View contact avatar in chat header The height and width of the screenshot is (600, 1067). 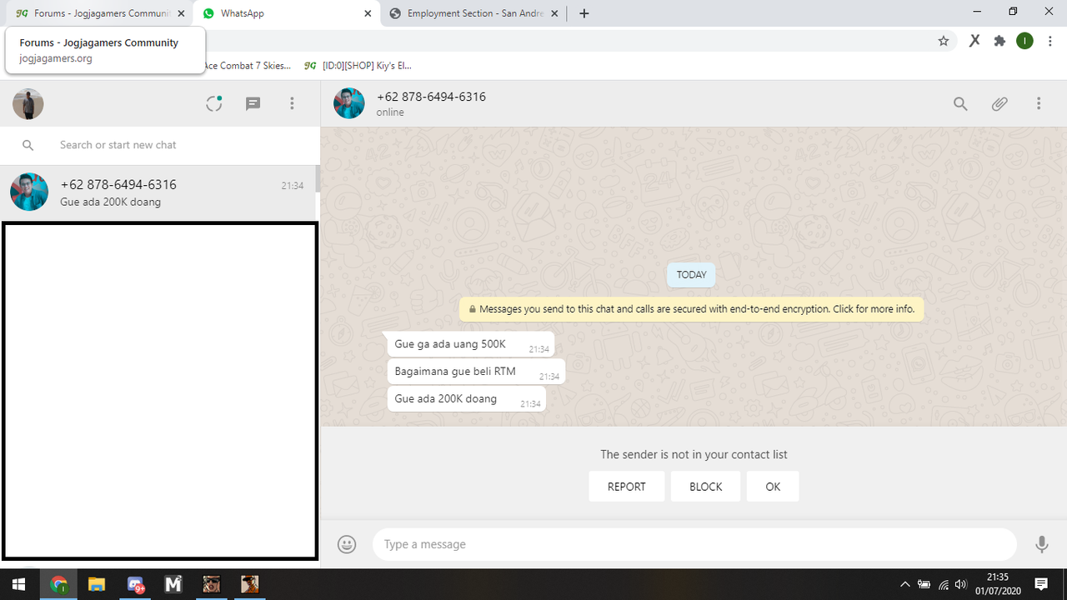[349, 103]
